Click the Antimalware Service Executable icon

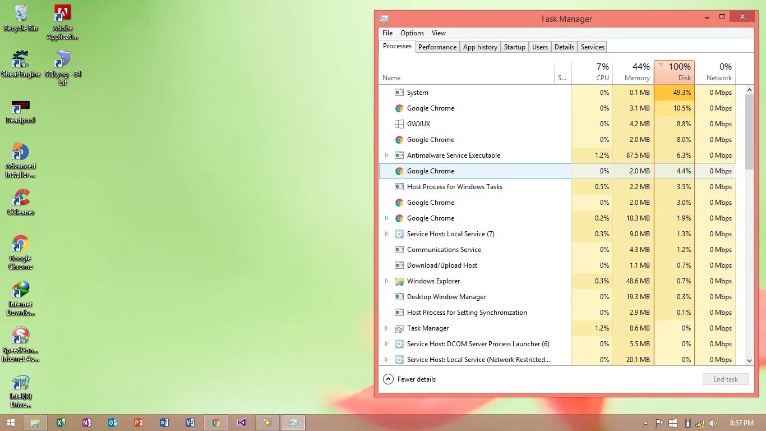coord(399,155)
